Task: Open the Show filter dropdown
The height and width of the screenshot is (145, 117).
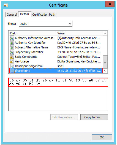Action: tap(45, 24)
